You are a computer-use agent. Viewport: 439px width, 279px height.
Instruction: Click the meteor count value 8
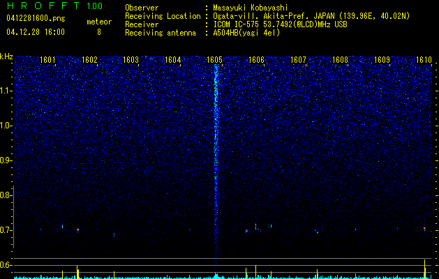pos(99,32)
